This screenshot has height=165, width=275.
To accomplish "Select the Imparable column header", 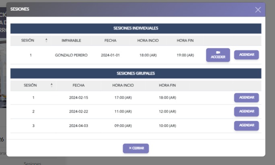I will point(71,40).
